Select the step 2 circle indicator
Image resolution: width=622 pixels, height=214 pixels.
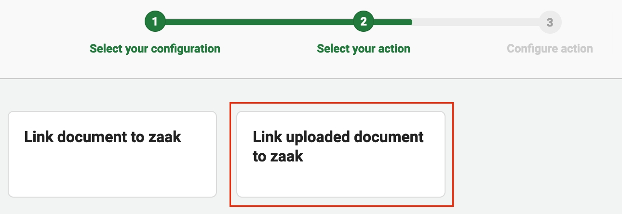[x=364, y=22]
